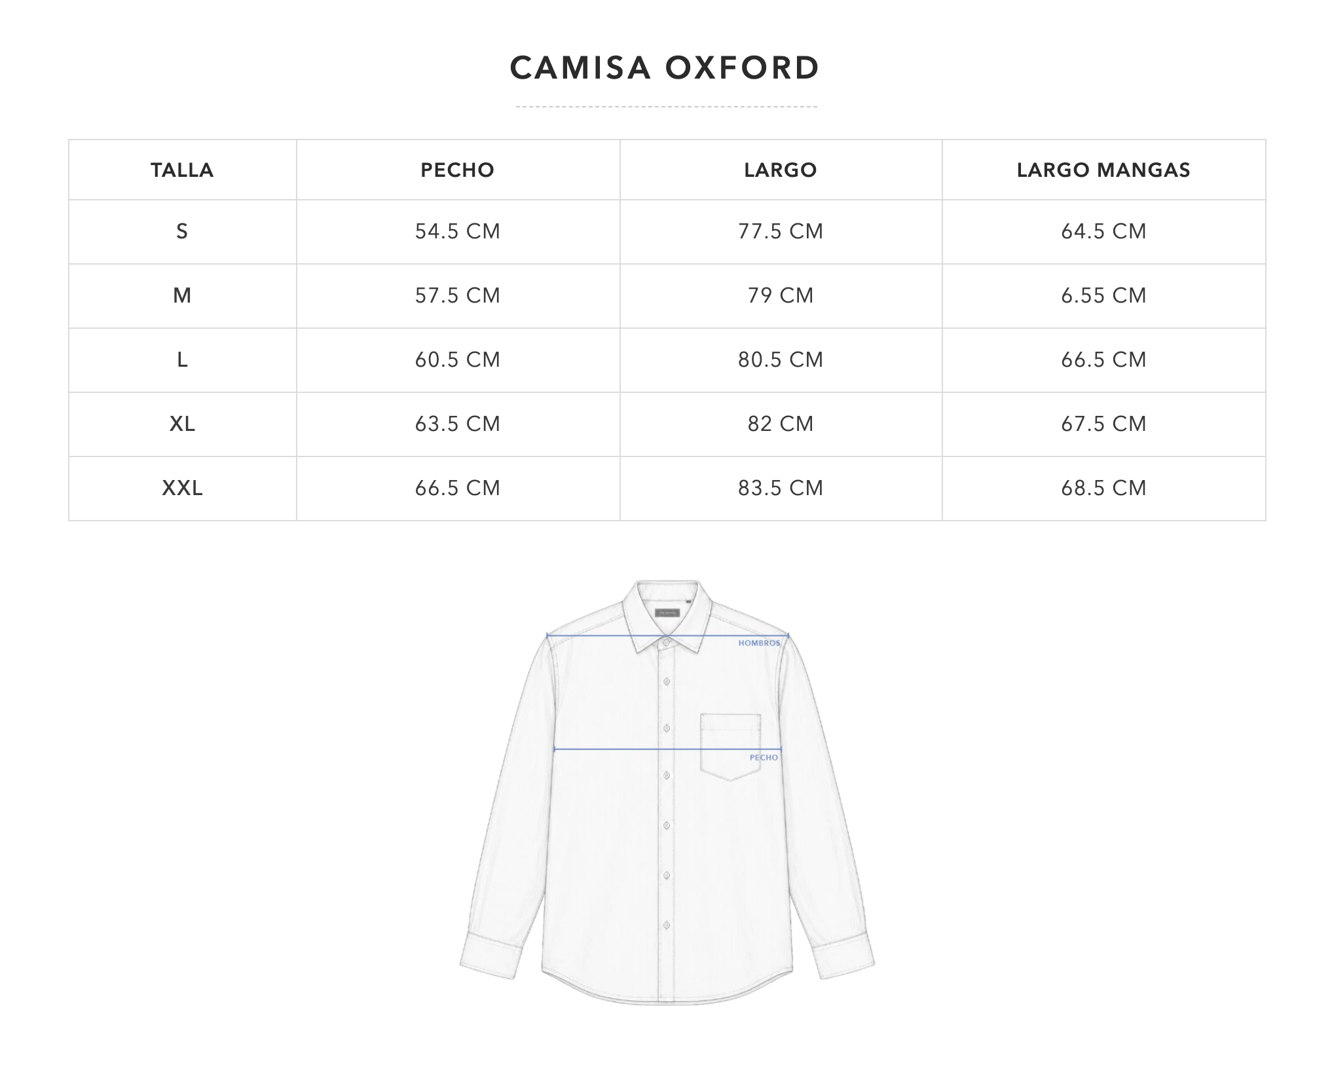
Task: Click the 79 CM length cell
Action: tap(781, 295)
